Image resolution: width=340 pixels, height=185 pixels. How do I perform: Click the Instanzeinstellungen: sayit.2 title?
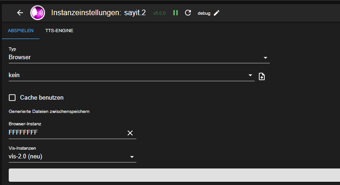pos(98,13)
